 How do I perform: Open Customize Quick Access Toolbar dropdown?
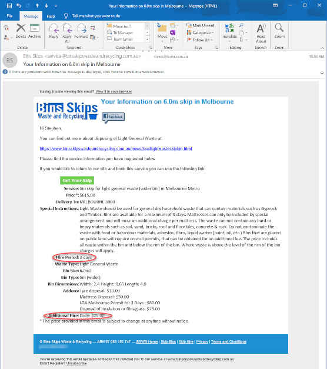[56, 6]
